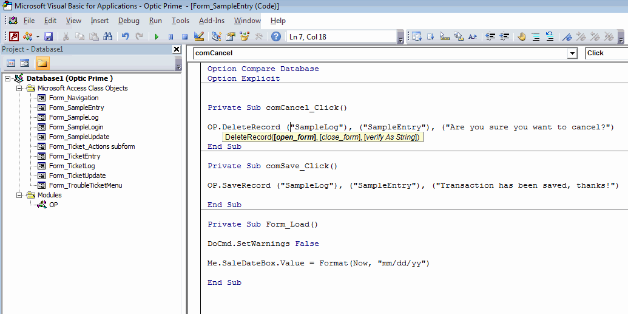Open the File menu
This screenshot has height=314, width=628.
[x=29, y=21]
